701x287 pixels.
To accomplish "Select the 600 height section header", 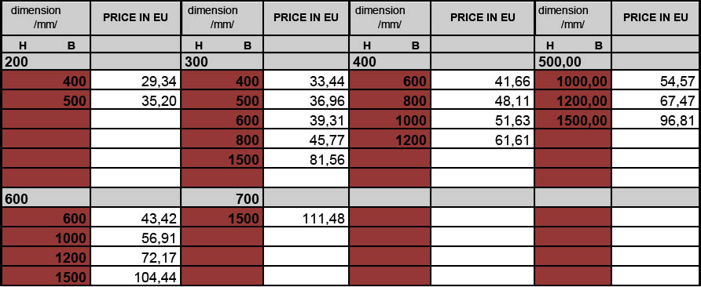I will tap(46, 198).
